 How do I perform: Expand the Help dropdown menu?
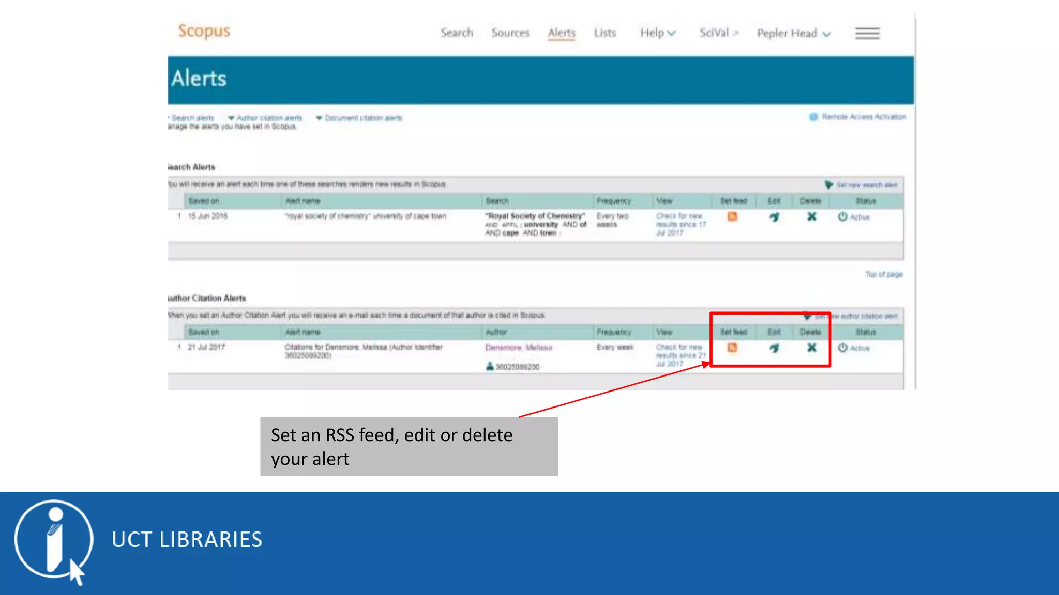tap(657, 33)
